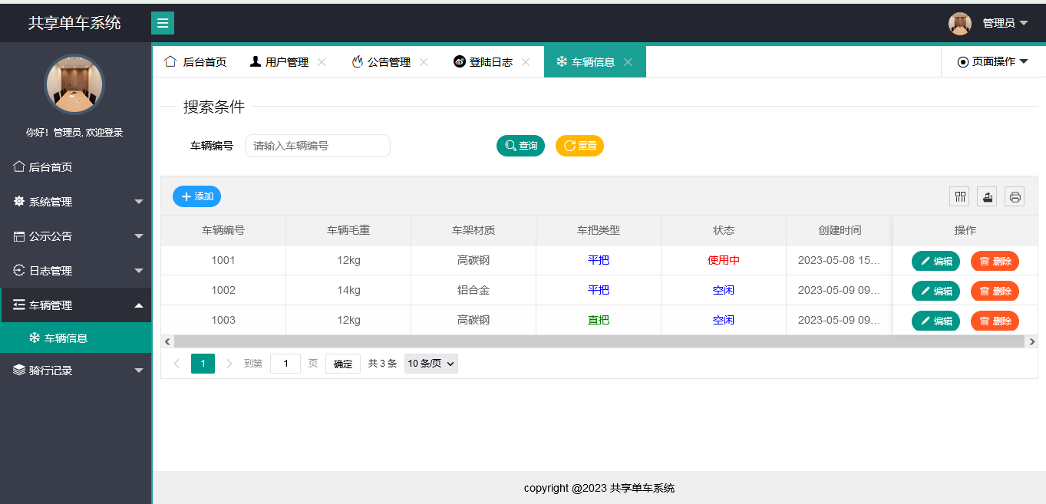Click the 车辆编号 column header
The height and width of the screenshot is (504, 1046).
(x=223, y=230)
